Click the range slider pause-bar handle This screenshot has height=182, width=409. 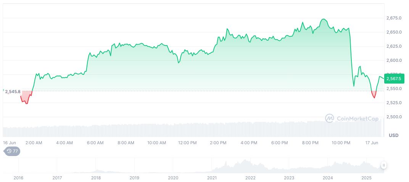383,165
